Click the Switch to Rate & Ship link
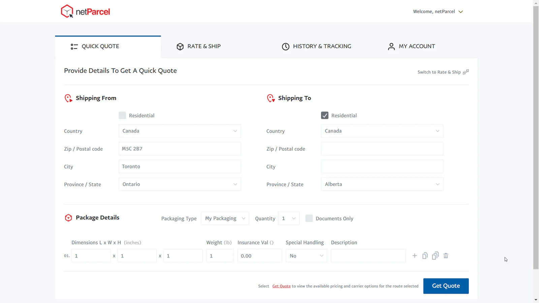Screen dimensions: 539x303 click(440, 72)
